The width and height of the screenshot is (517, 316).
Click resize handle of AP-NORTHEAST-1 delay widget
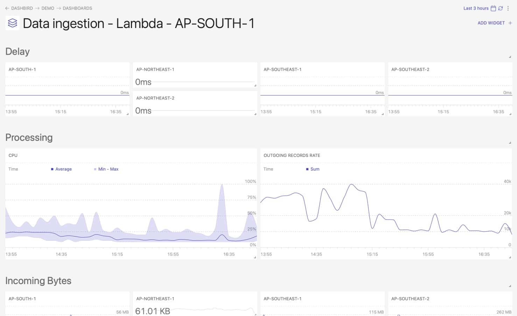coord(255,85)
